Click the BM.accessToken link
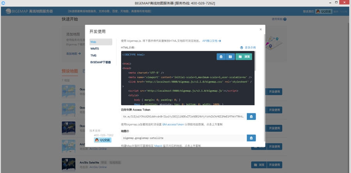Viewport: 351px width, 173px height. click(x=173, y=124)
